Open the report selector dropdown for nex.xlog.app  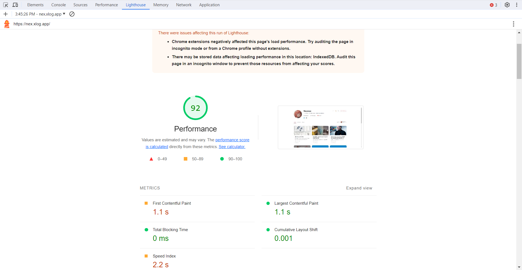coord(40,14)
